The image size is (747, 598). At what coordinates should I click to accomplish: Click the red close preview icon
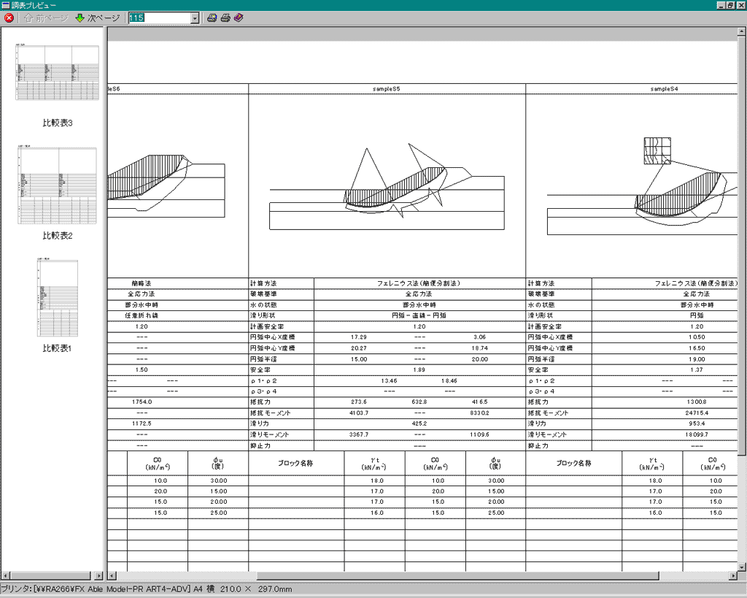coord(9,18)
